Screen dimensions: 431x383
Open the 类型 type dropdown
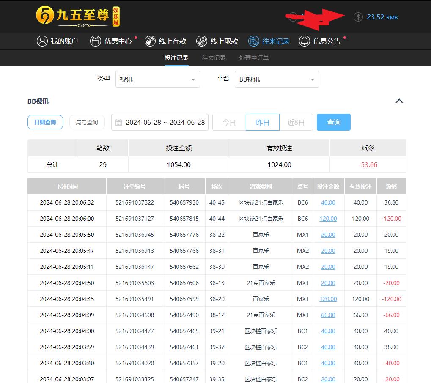157,79
